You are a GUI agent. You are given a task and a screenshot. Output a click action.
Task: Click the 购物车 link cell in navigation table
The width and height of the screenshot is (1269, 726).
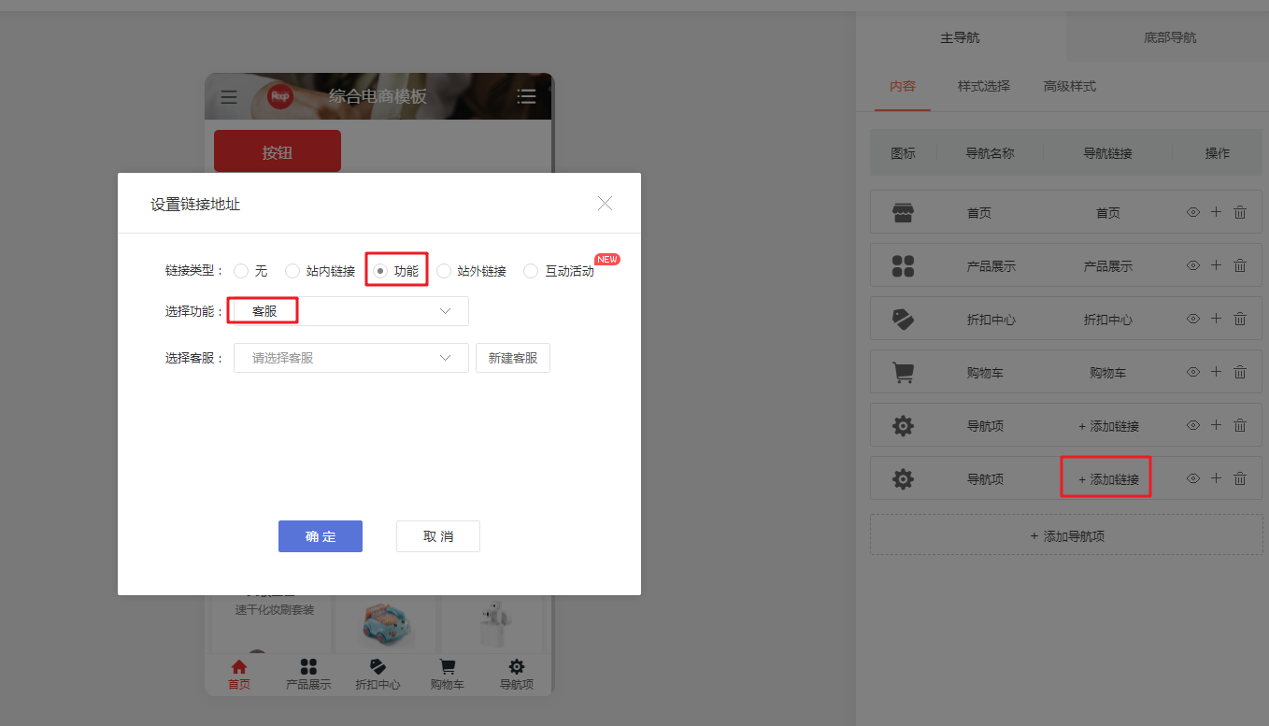point(1108,373)
